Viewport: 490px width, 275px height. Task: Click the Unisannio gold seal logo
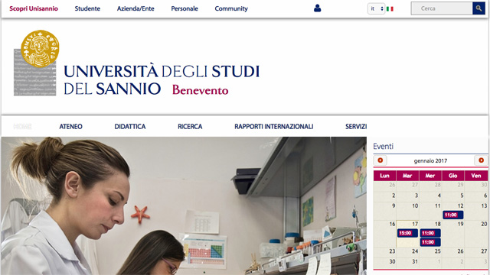pyautogui.click(x=40, y=49)
